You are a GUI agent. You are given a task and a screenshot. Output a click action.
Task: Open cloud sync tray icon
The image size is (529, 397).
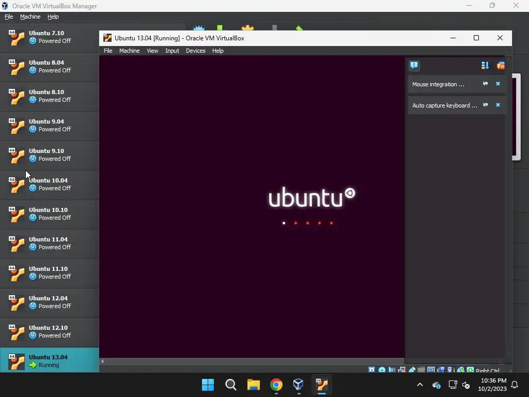[x=436, y=385]
